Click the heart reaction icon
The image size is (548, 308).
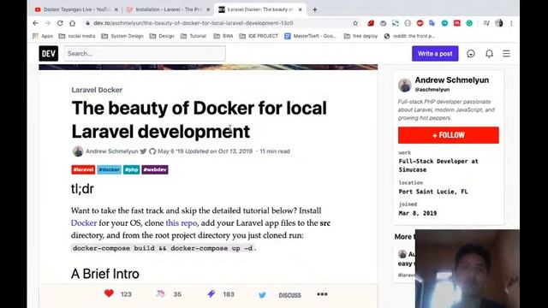click(109, 293)
